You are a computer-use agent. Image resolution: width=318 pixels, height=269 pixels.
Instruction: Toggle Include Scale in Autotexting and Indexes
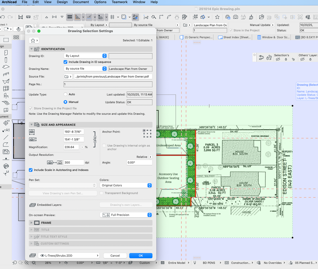[x=31, y=170]
